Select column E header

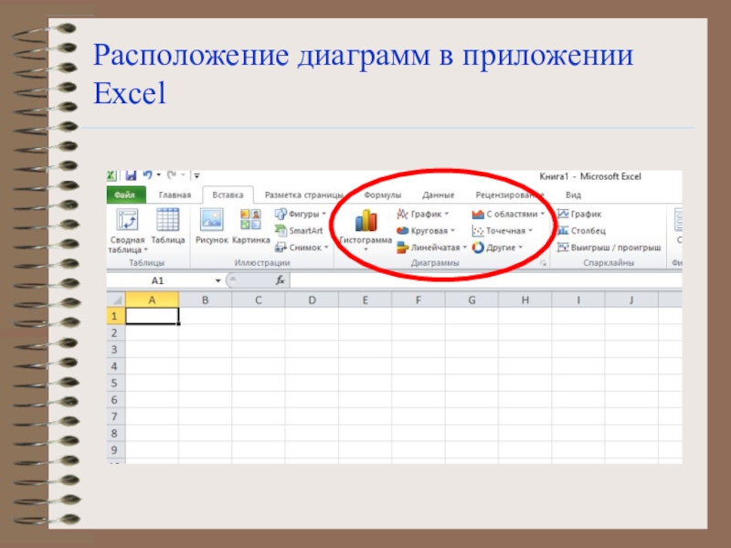point(365,300)
